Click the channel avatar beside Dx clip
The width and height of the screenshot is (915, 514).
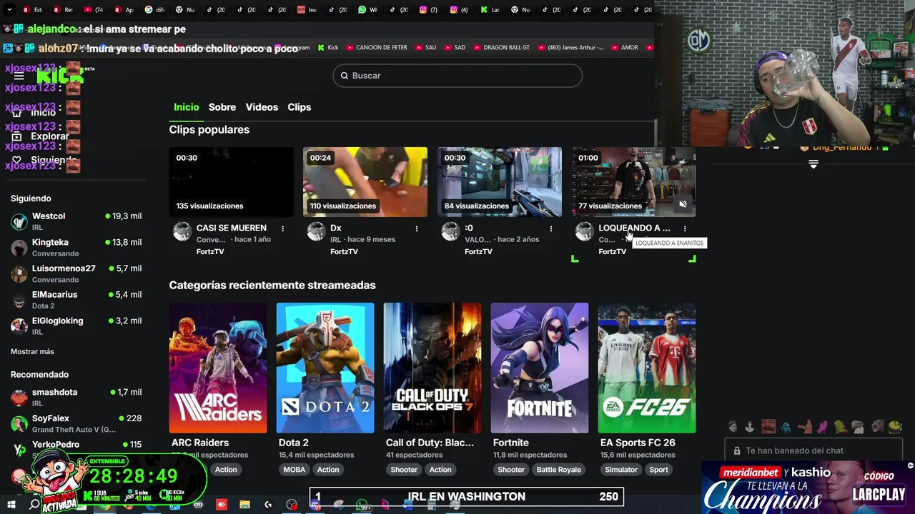(316, 231)
